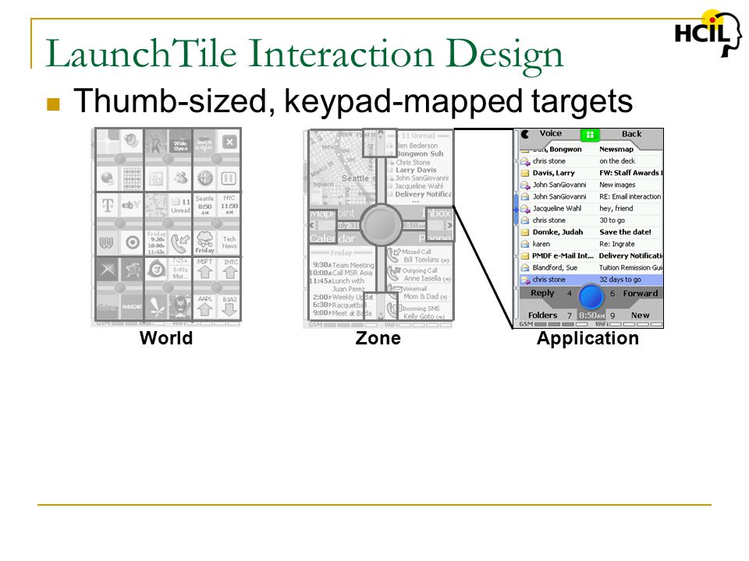Click the pause tile in World view
Viewport: 749px width, 561px height.
point(229,179)
